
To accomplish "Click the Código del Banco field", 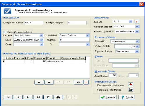I will click(x=33, y=23).
